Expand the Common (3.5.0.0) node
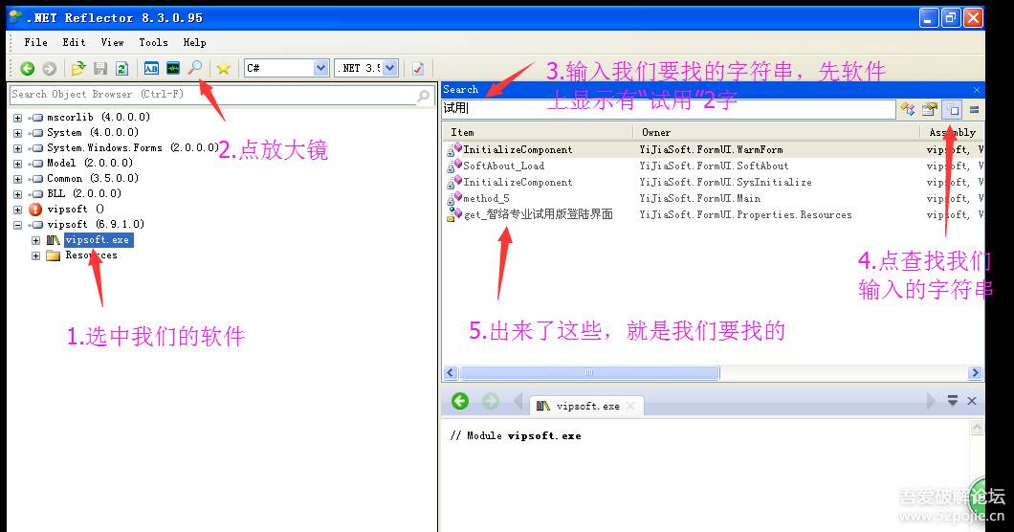Screen dimensions: 1014x532 pos(17,179)
